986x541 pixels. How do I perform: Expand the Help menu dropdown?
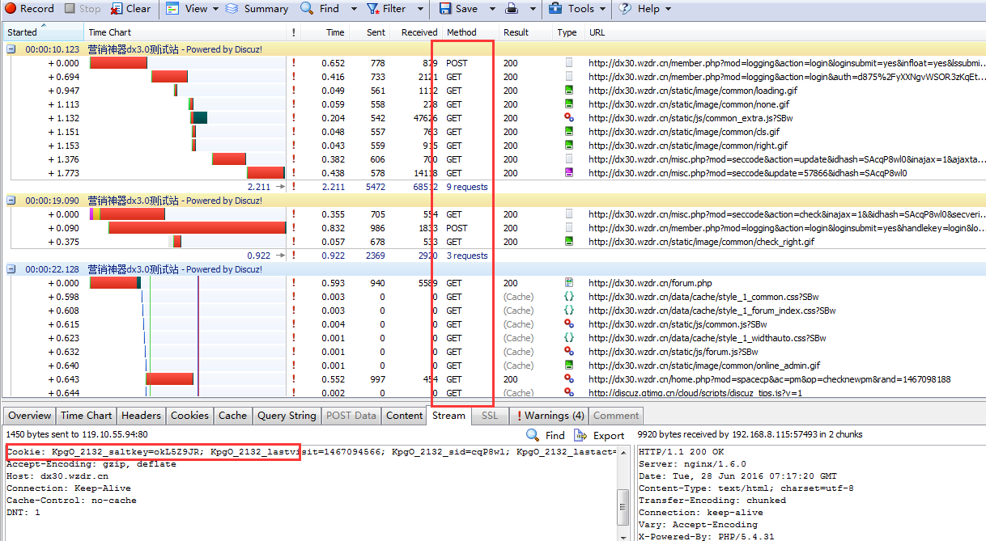pyautogui.click(x=668, y=9)
